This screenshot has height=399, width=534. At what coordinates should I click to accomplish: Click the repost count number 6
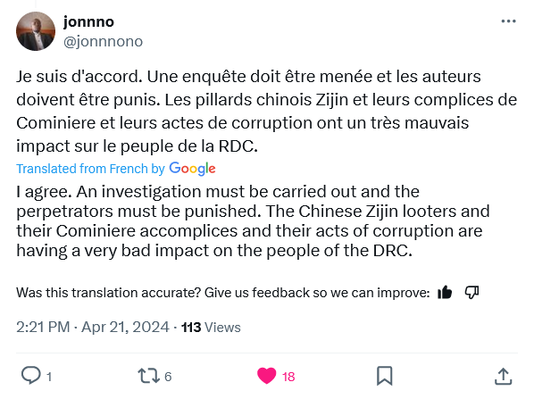coord(168,377)
